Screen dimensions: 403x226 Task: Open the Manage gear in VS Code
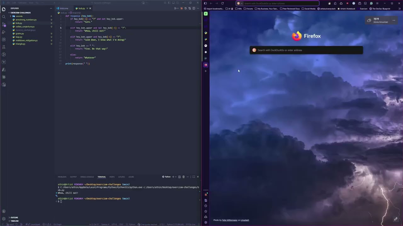[4, 219]
